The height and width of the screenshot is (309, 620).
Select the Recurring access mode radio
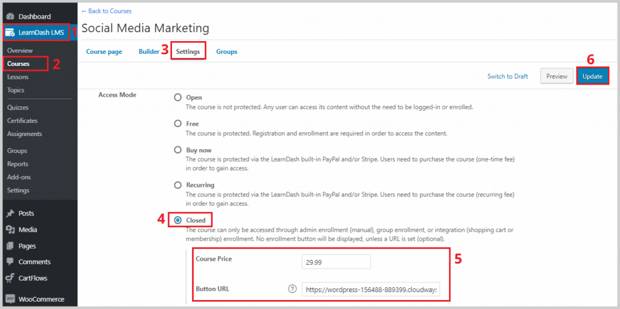click(178, 184)
